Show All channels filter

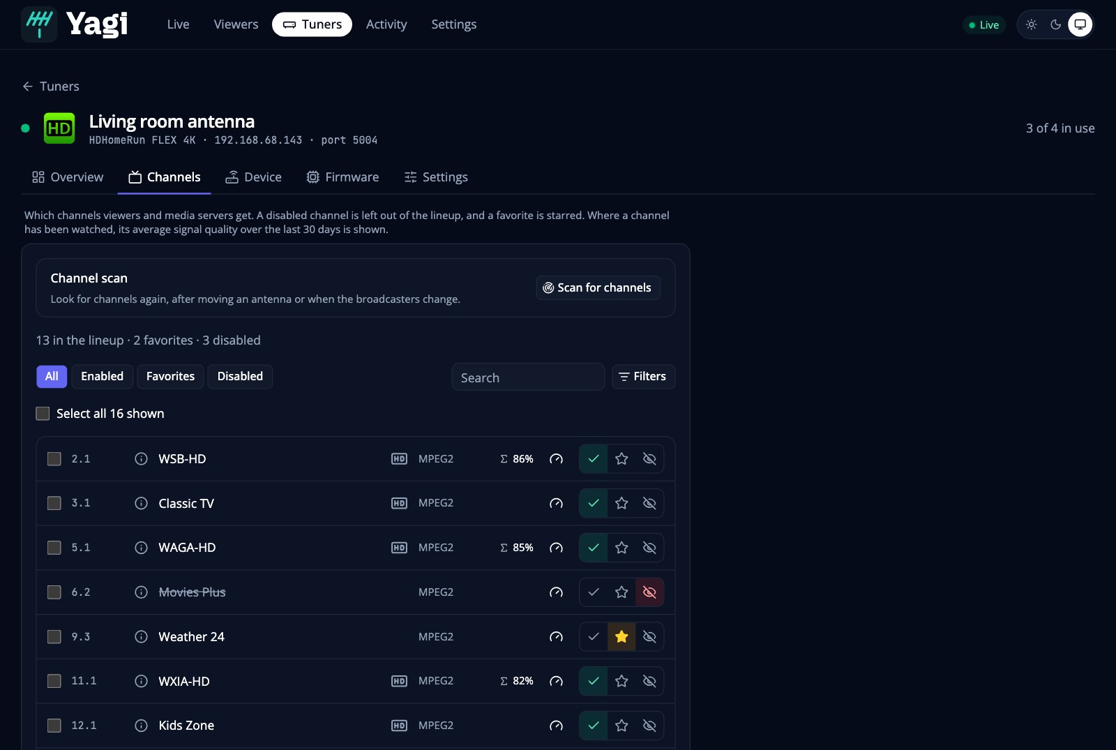pos(52,377)
